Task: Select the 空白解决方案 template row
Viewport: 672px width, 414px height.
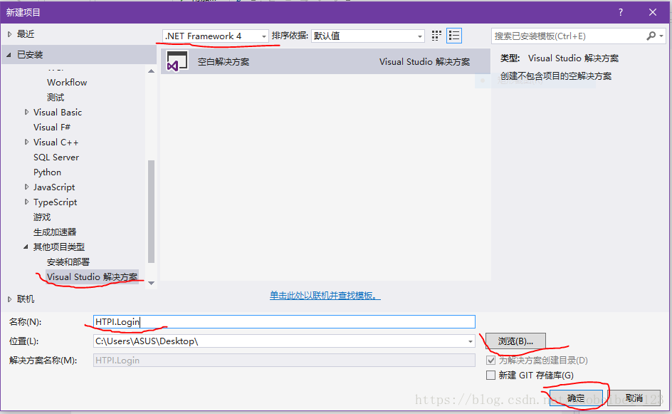Action: pos(325,61)
